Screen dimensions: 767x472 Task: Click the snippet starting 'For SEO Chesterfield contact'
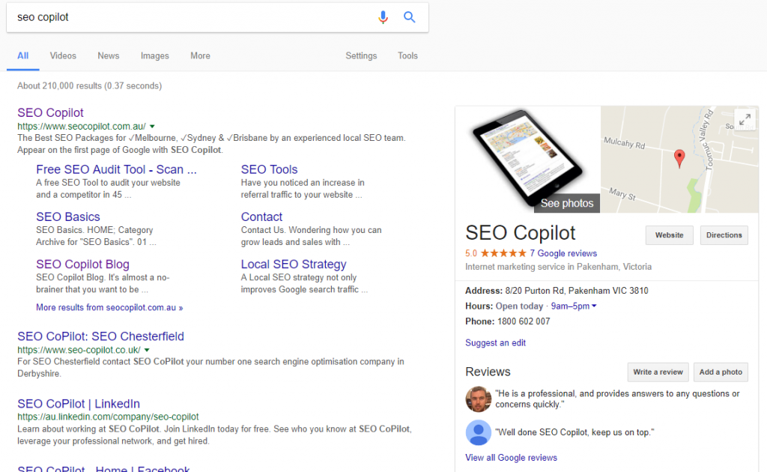click(210, 368)
